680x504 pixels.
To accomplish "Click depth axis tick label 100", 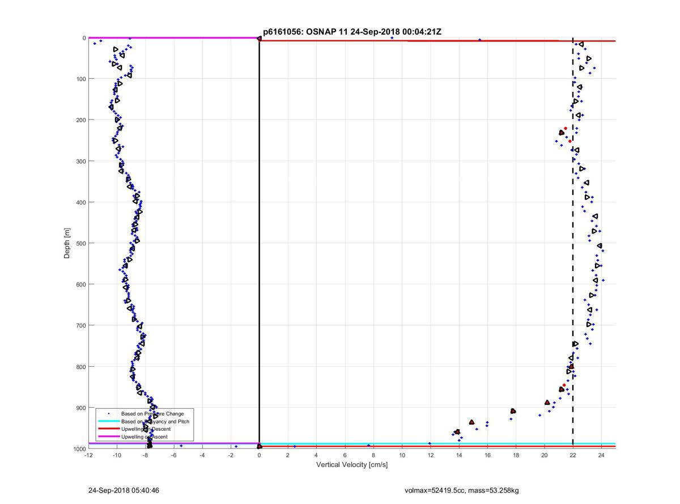I will coord(81,79).
